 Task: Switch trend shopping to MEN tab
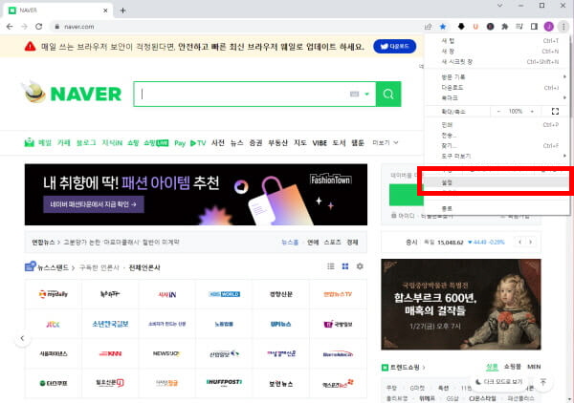[534, 367]
